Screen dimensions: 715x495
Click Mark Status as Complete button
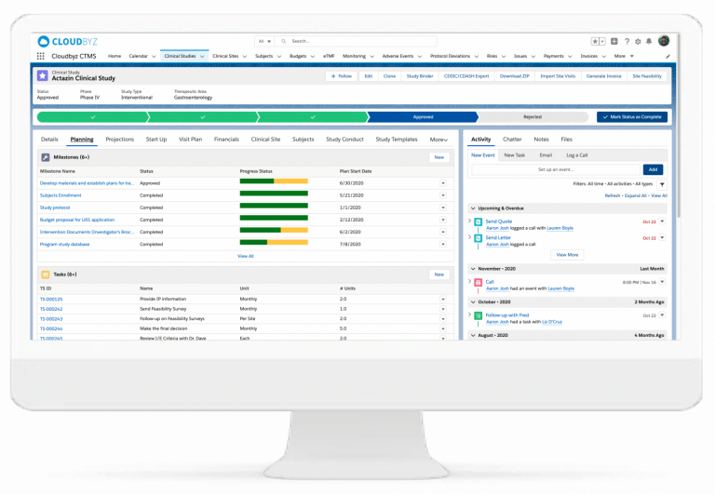pos(632,117)
